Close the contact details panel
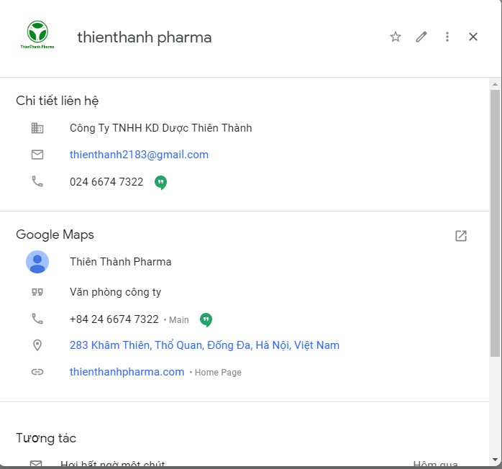 (473, 37)
